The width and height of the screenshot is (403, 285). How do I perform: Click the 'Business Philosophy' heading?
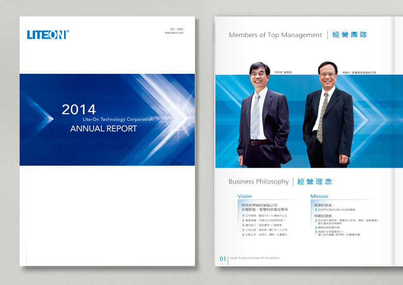258,182
